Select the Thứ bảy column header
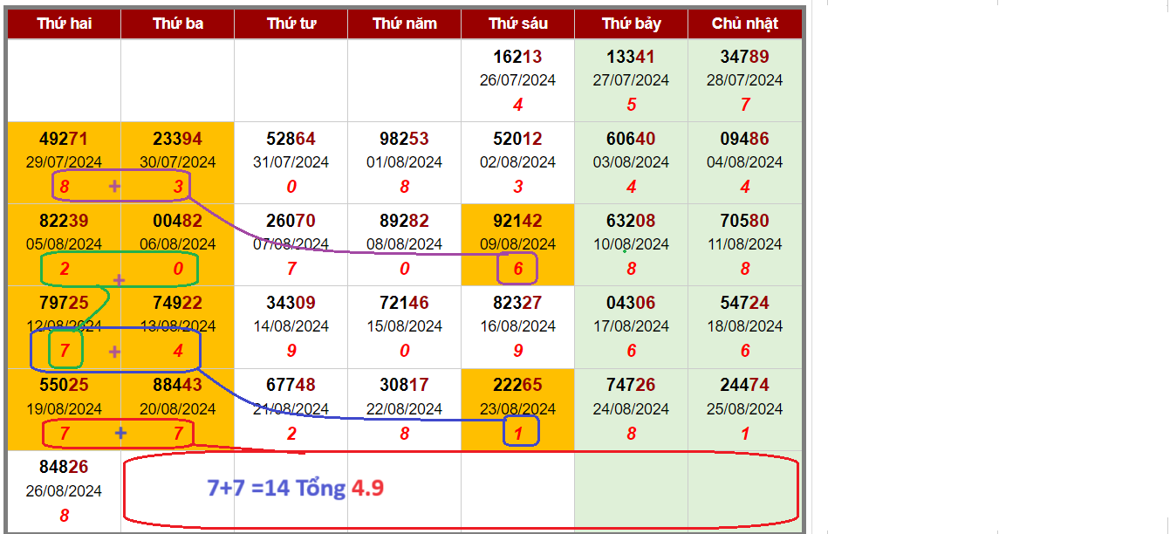 631,24
